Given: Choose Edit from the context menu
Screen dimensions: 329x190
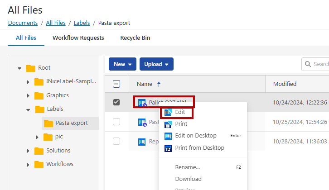Looking at the screenshot, I should pyautogui.click(x=203, y=112).
